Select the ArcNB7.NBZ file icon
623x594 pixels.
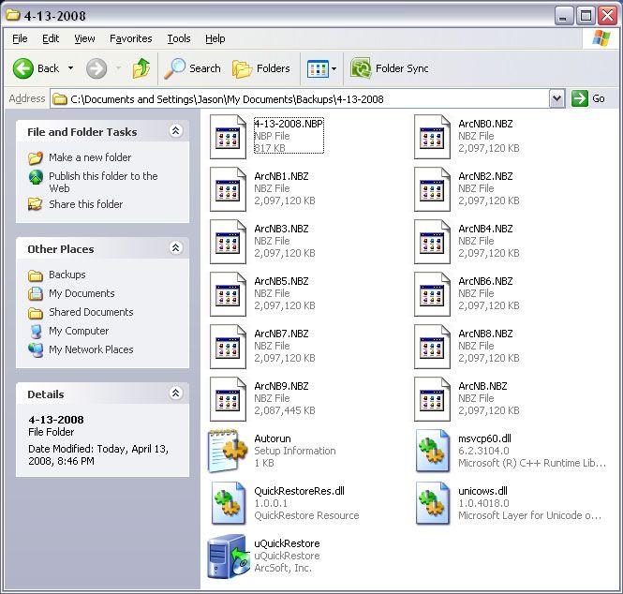coord(228,347)
